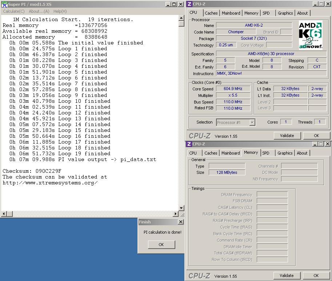
Task: Click the Instructions value MMX, 3DNow!
Action: [x=271, y=73]
